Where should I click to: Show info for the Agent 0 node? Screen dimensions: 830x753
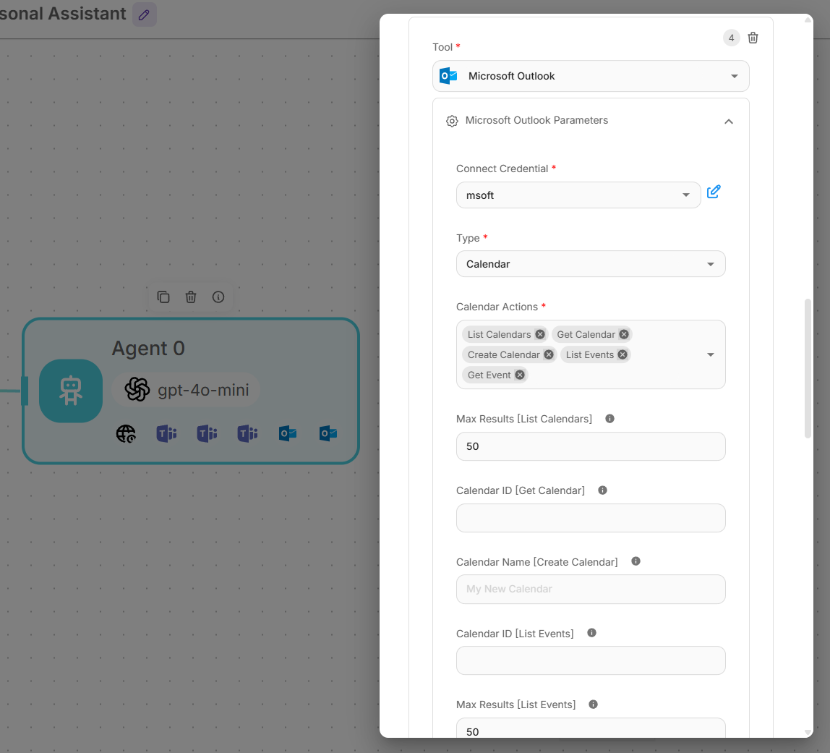click(218, 297)
